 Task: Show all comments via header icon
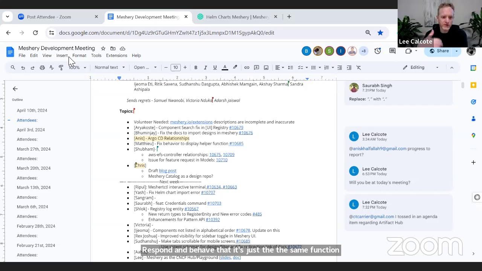click(392, 51)
